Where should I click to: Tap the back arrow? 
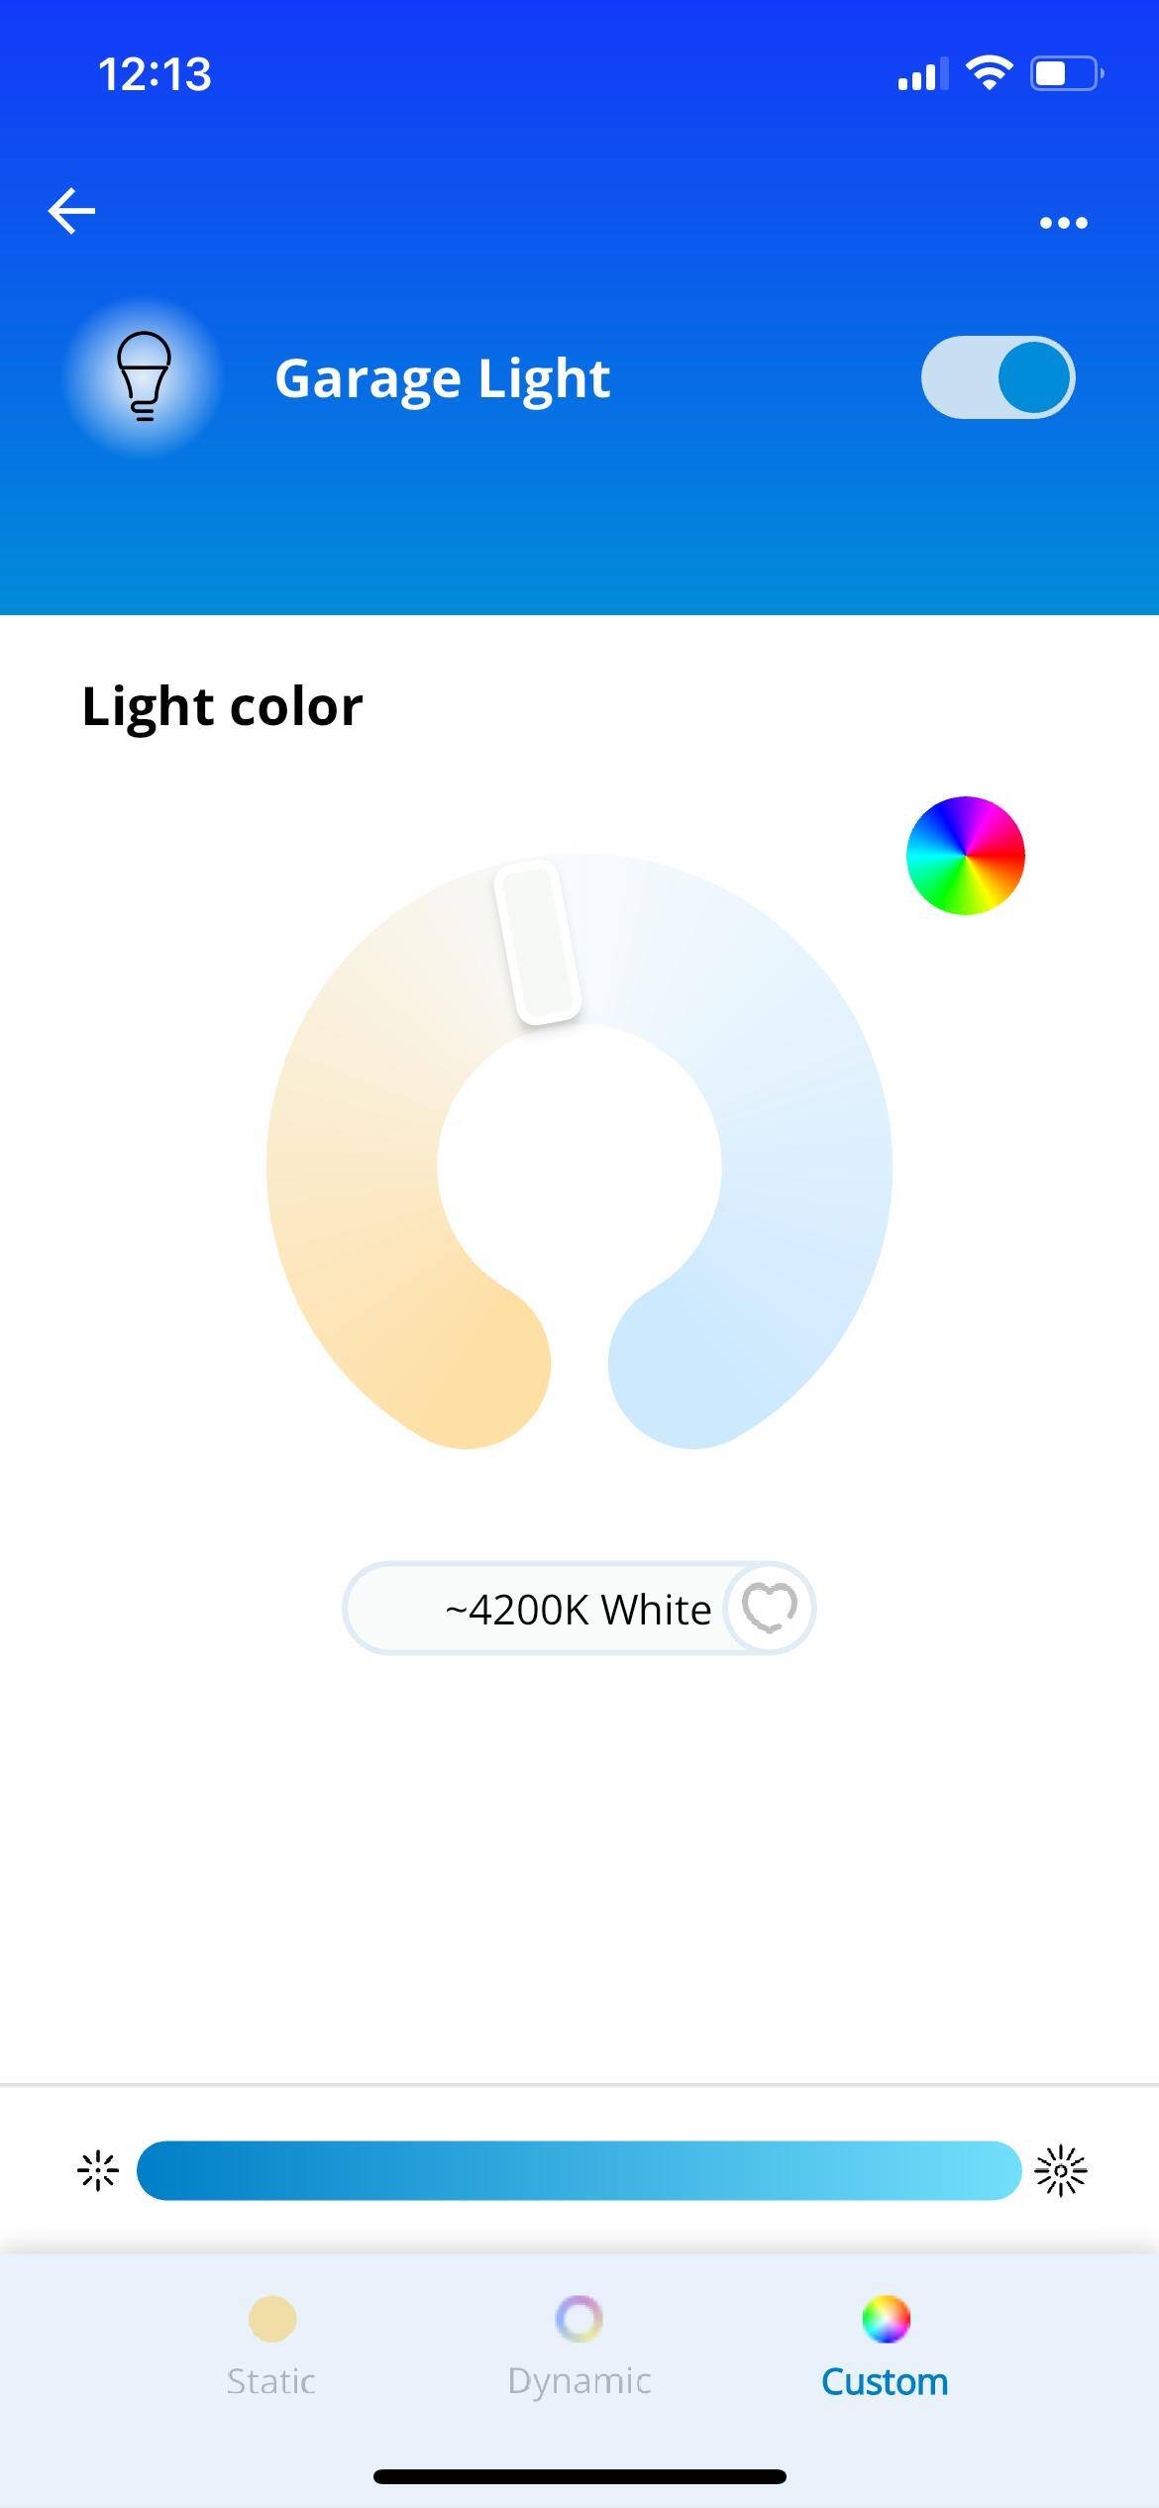[71, 211]
